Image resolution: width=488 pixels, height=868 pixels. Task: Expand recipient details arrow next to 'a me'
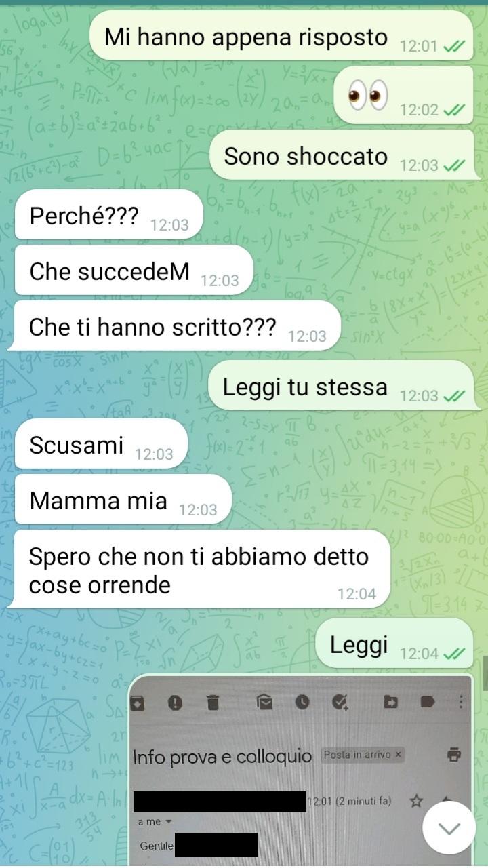[169, 822]
